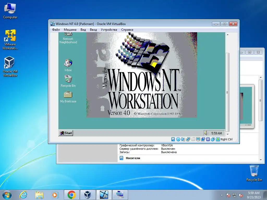Click the display settings status icon

198,139
